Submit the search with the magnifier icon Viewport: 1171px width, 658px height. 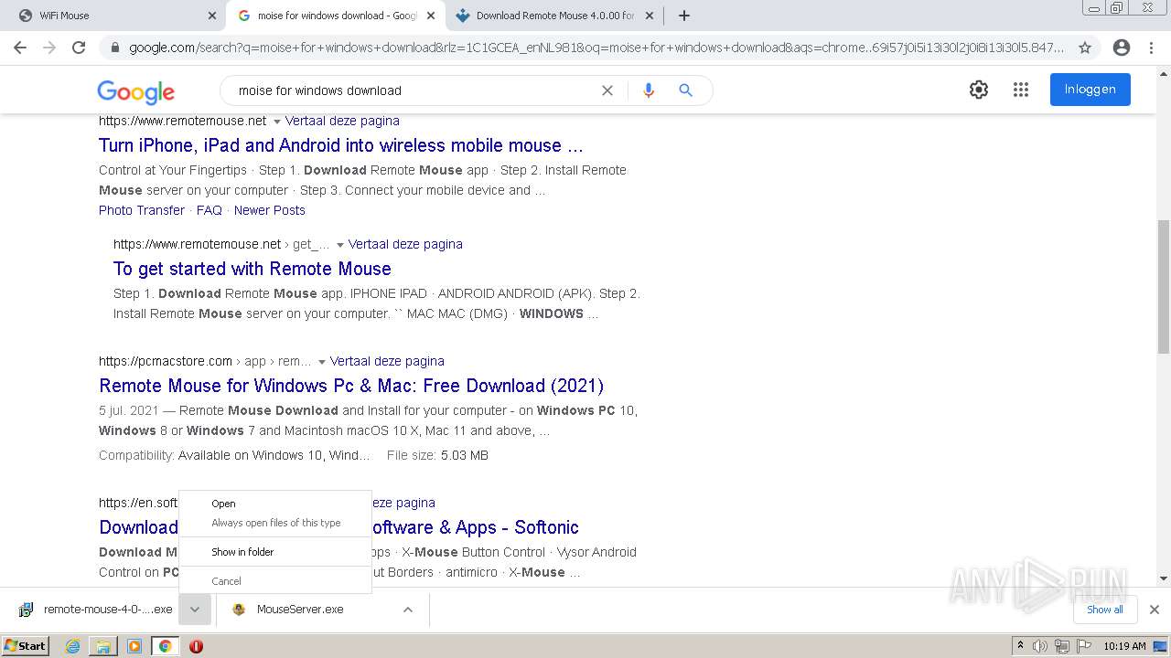coord(685,90)
